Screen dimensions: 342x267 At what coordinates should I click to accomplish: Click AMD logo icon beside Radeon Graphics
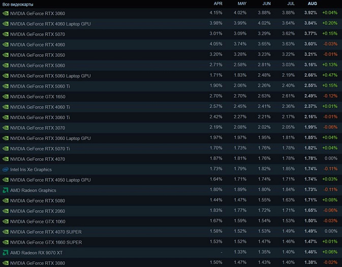pos(6,190)
